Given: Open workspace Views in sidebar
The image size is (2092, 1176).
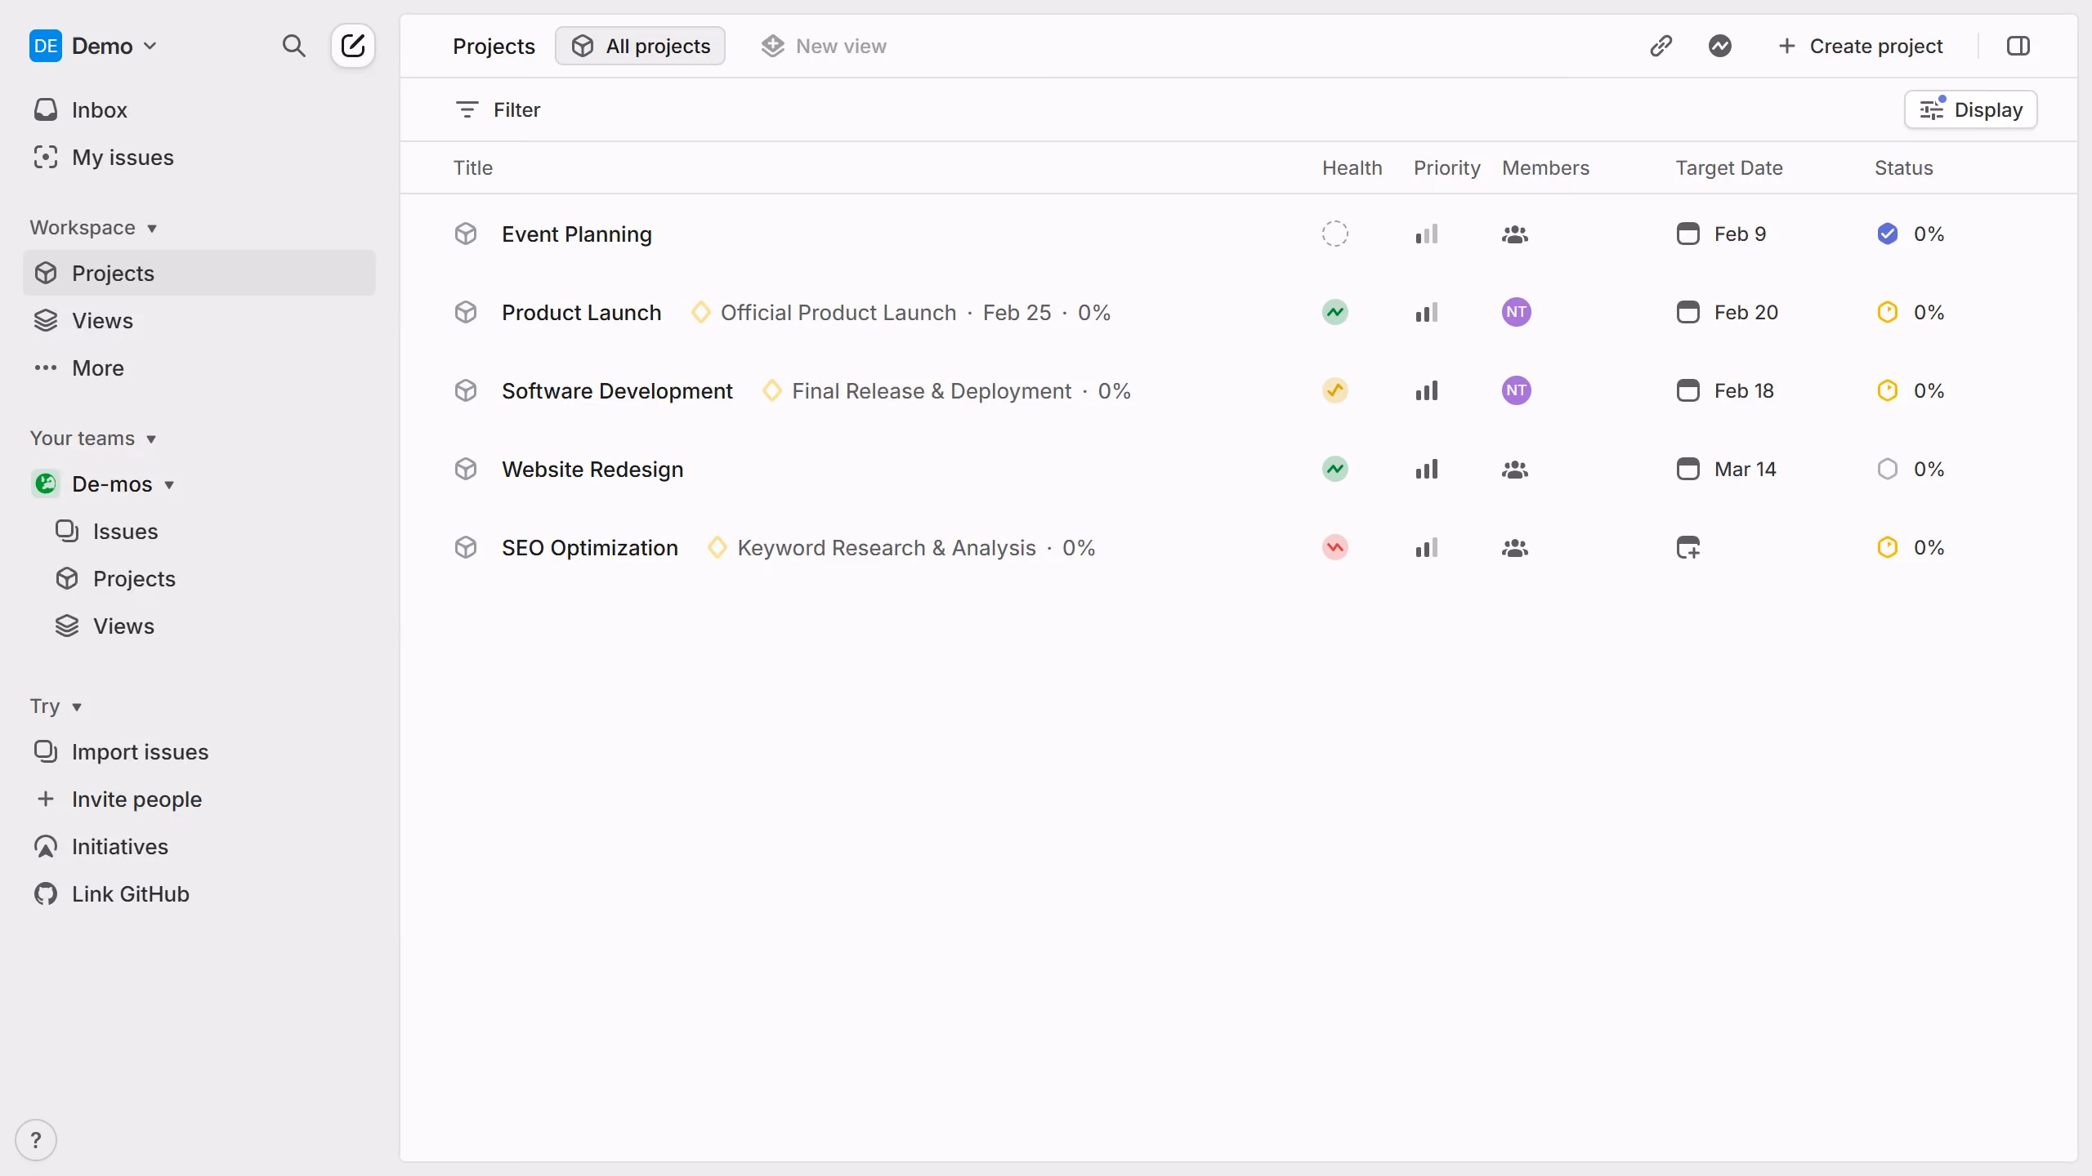Looking at the screenshot, I should [x=199, y=320].
